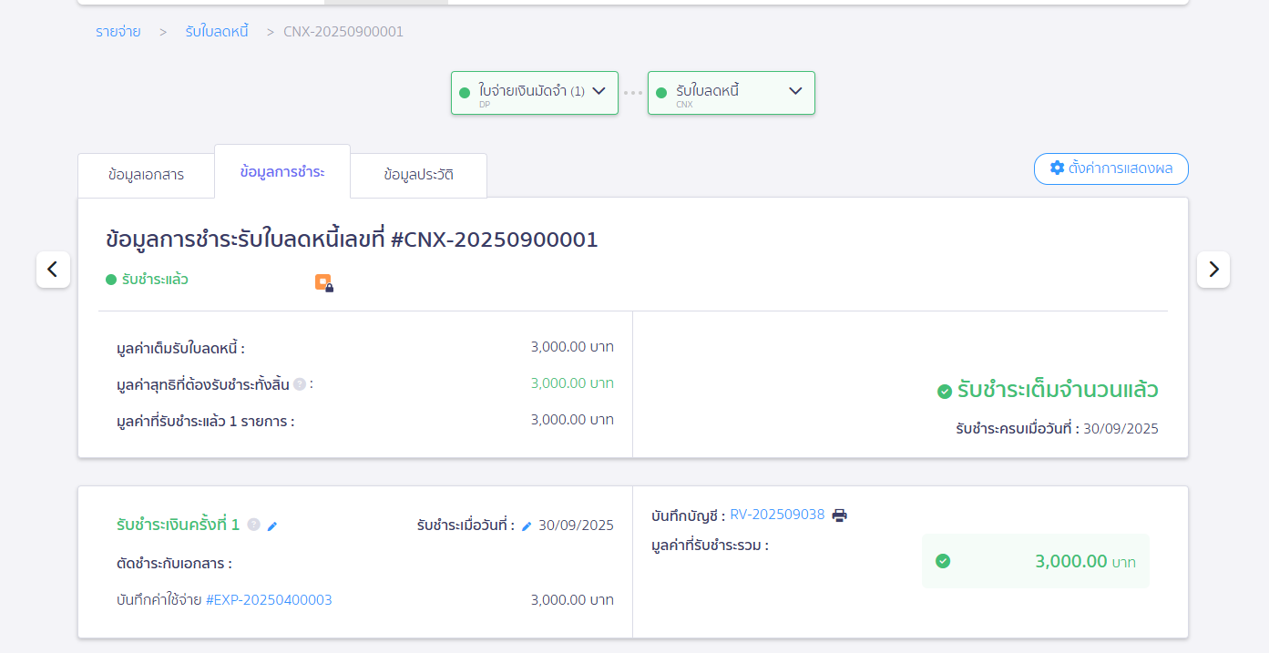Screen dimensions: 1269x653
Task: Expand chevron on deposit payment workflow step
Action: [x=599, y=91]
